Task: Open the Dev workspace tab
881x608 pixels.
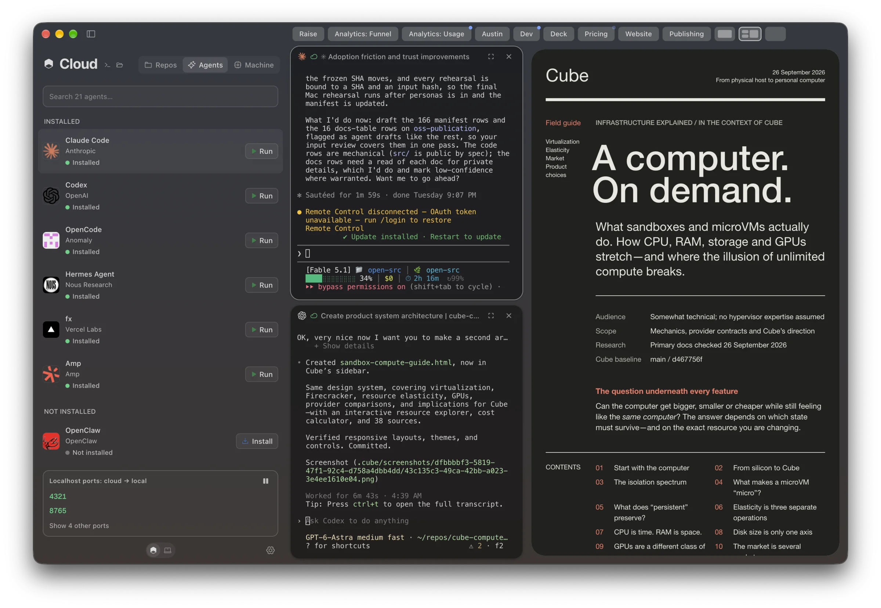Action: (526, 34)
